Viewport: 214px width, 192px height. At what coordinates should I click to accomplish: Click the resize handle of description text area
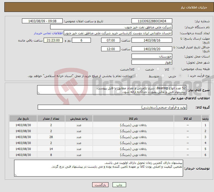pos(39,93)
